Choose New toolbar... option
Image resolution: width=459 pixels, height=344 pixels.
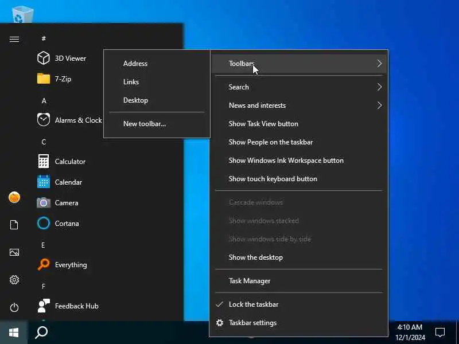coord(157,124)
